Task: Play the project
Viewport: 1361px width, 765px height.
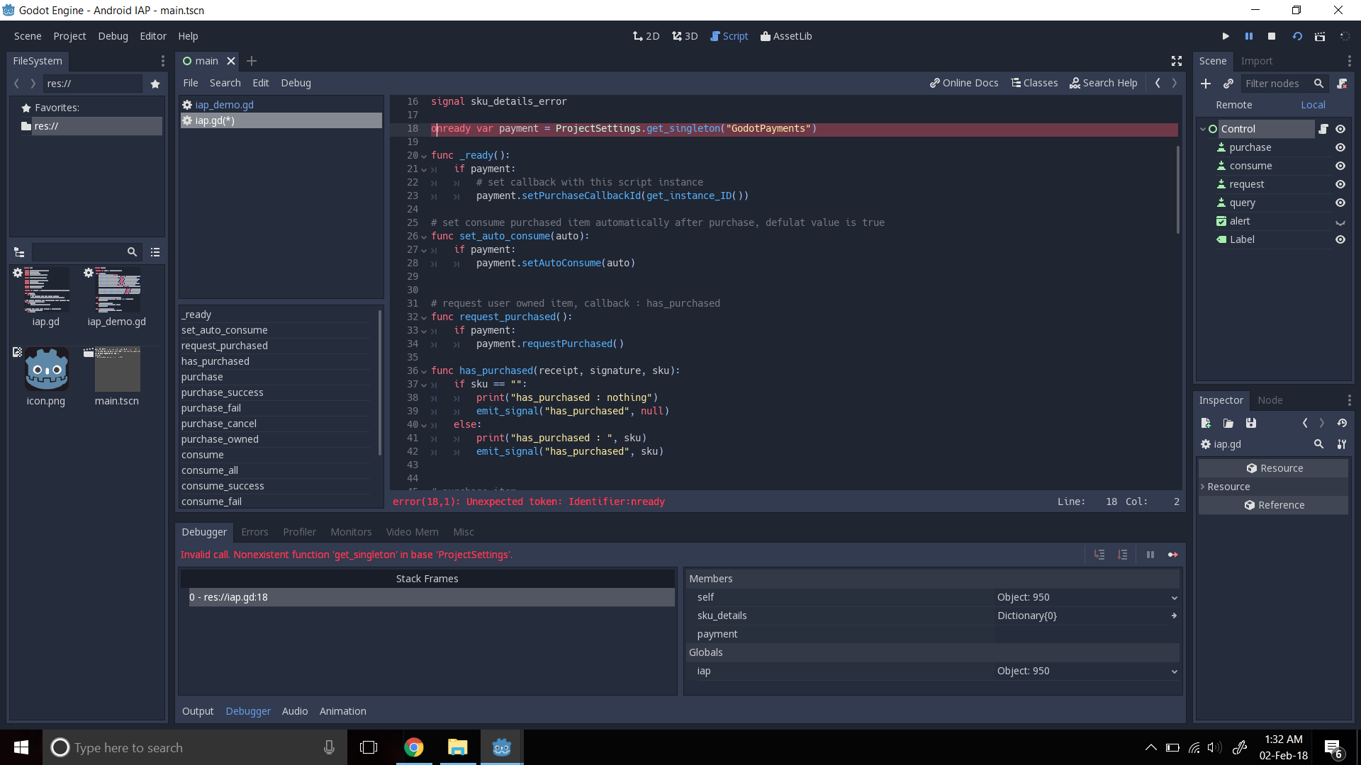Action: [x=1226, y=36]
